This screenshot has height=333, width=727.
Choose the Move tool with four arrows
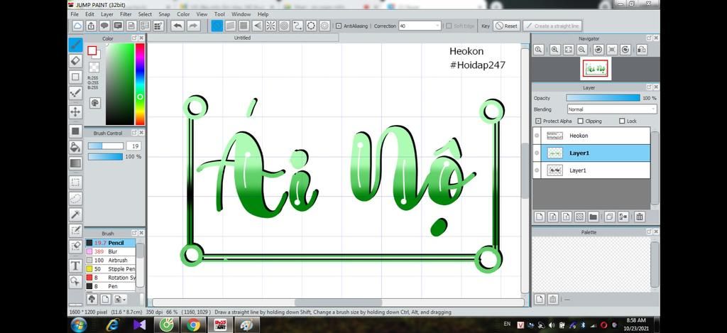pyautogui.click(x=75, y=111)
